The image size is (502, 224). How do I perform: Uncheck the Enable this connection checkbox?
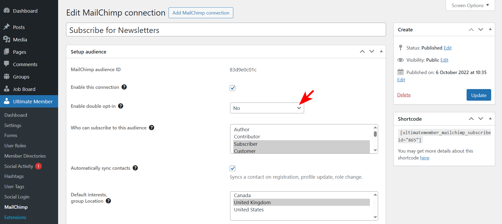tap(233, 88)
